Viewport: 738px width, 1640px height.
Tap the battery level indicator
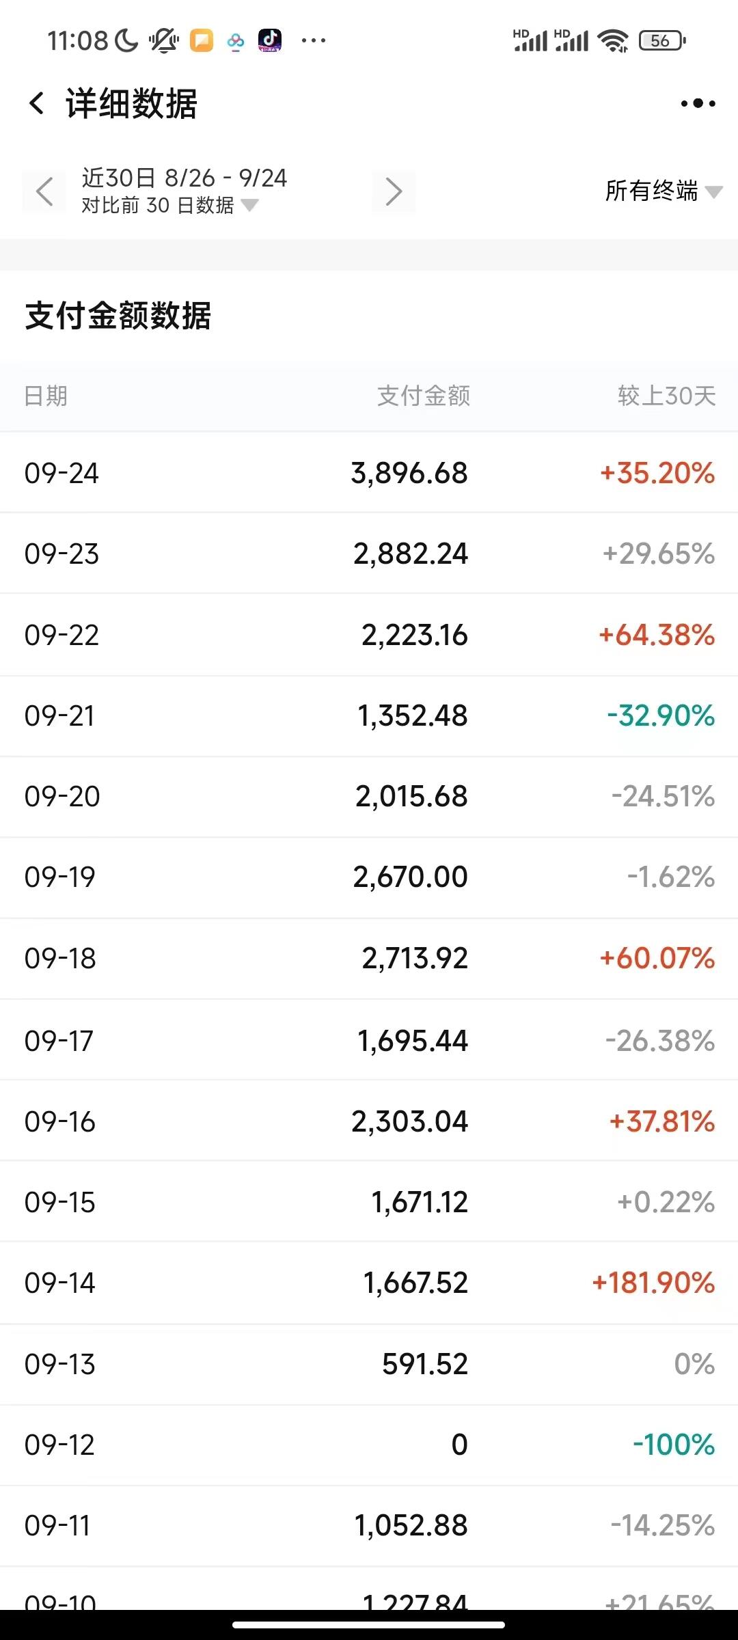pyautogui.click(x=661, y=40)
